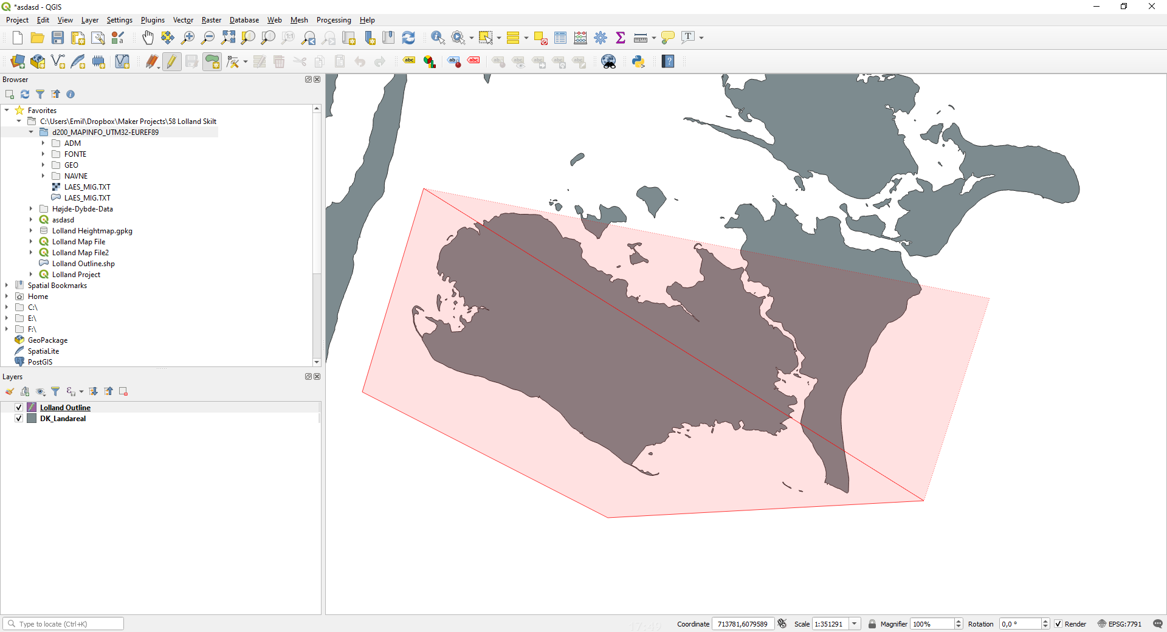Toggle visibility of Lolland Outline layer

19,408
